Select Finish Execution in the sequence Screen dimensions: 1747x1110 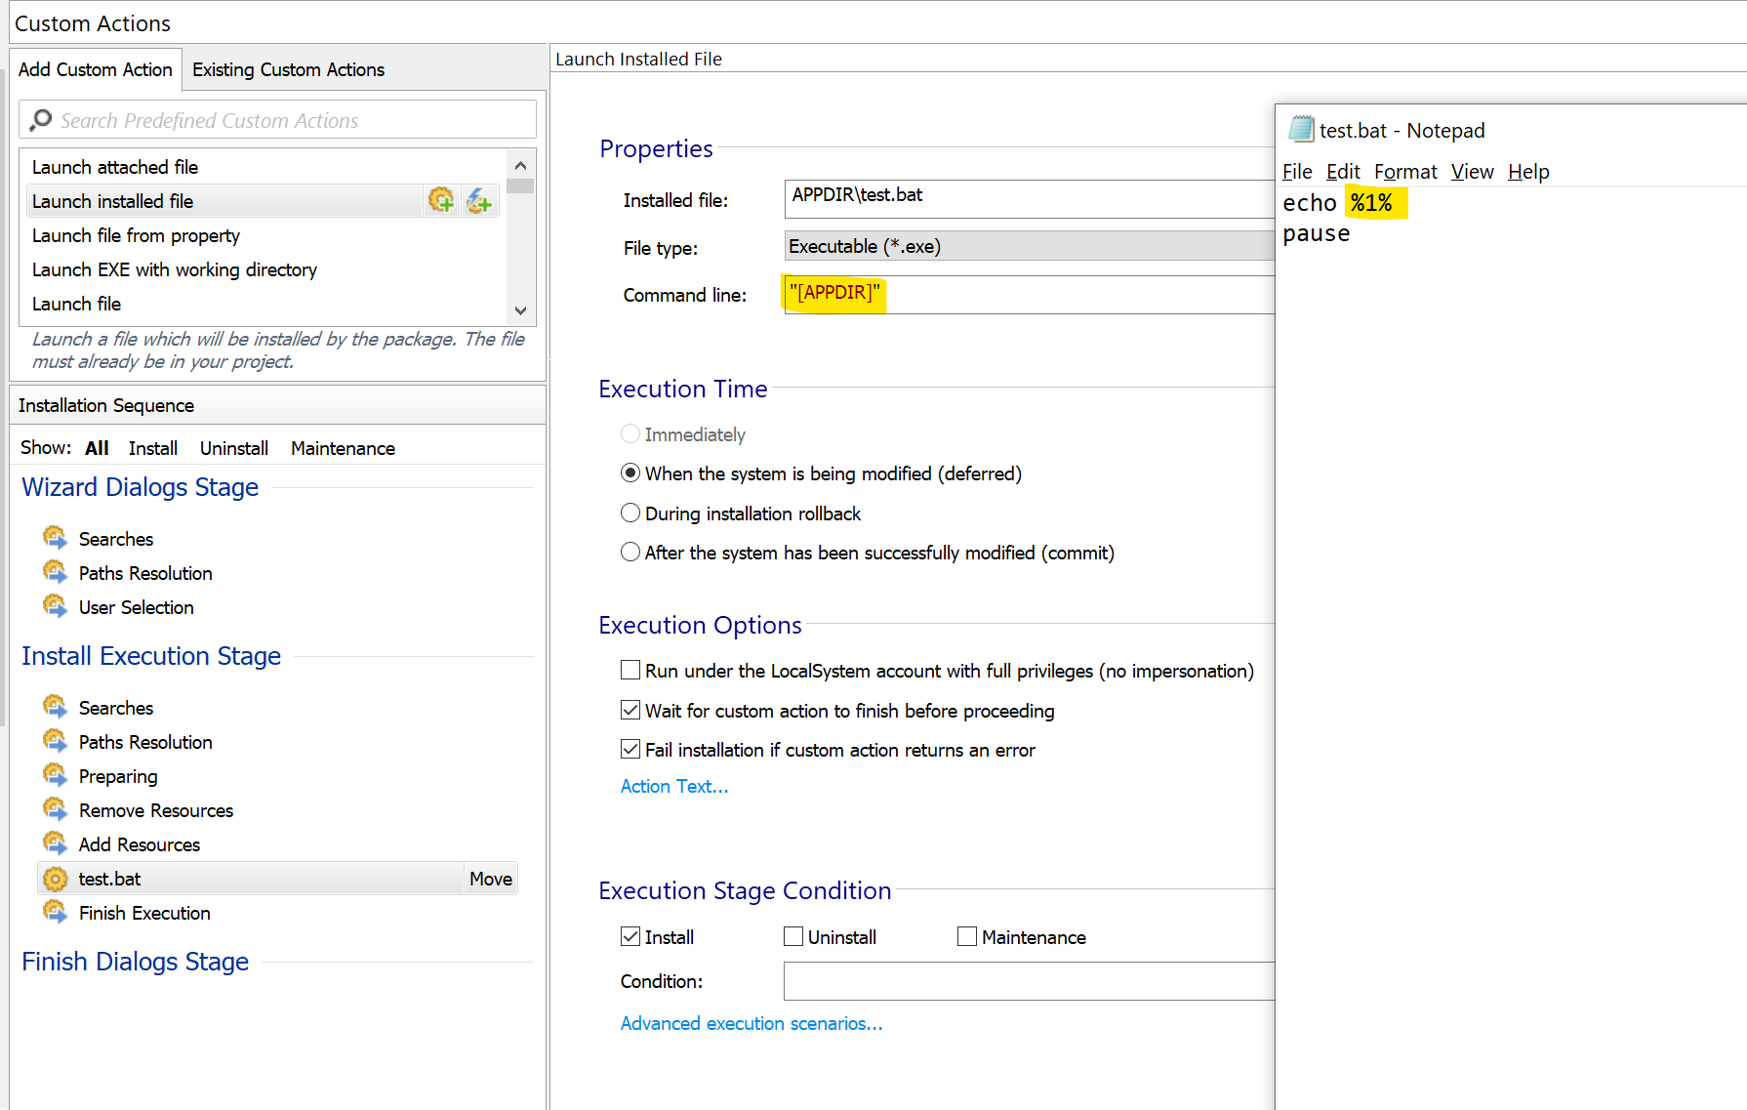point(144,913)
